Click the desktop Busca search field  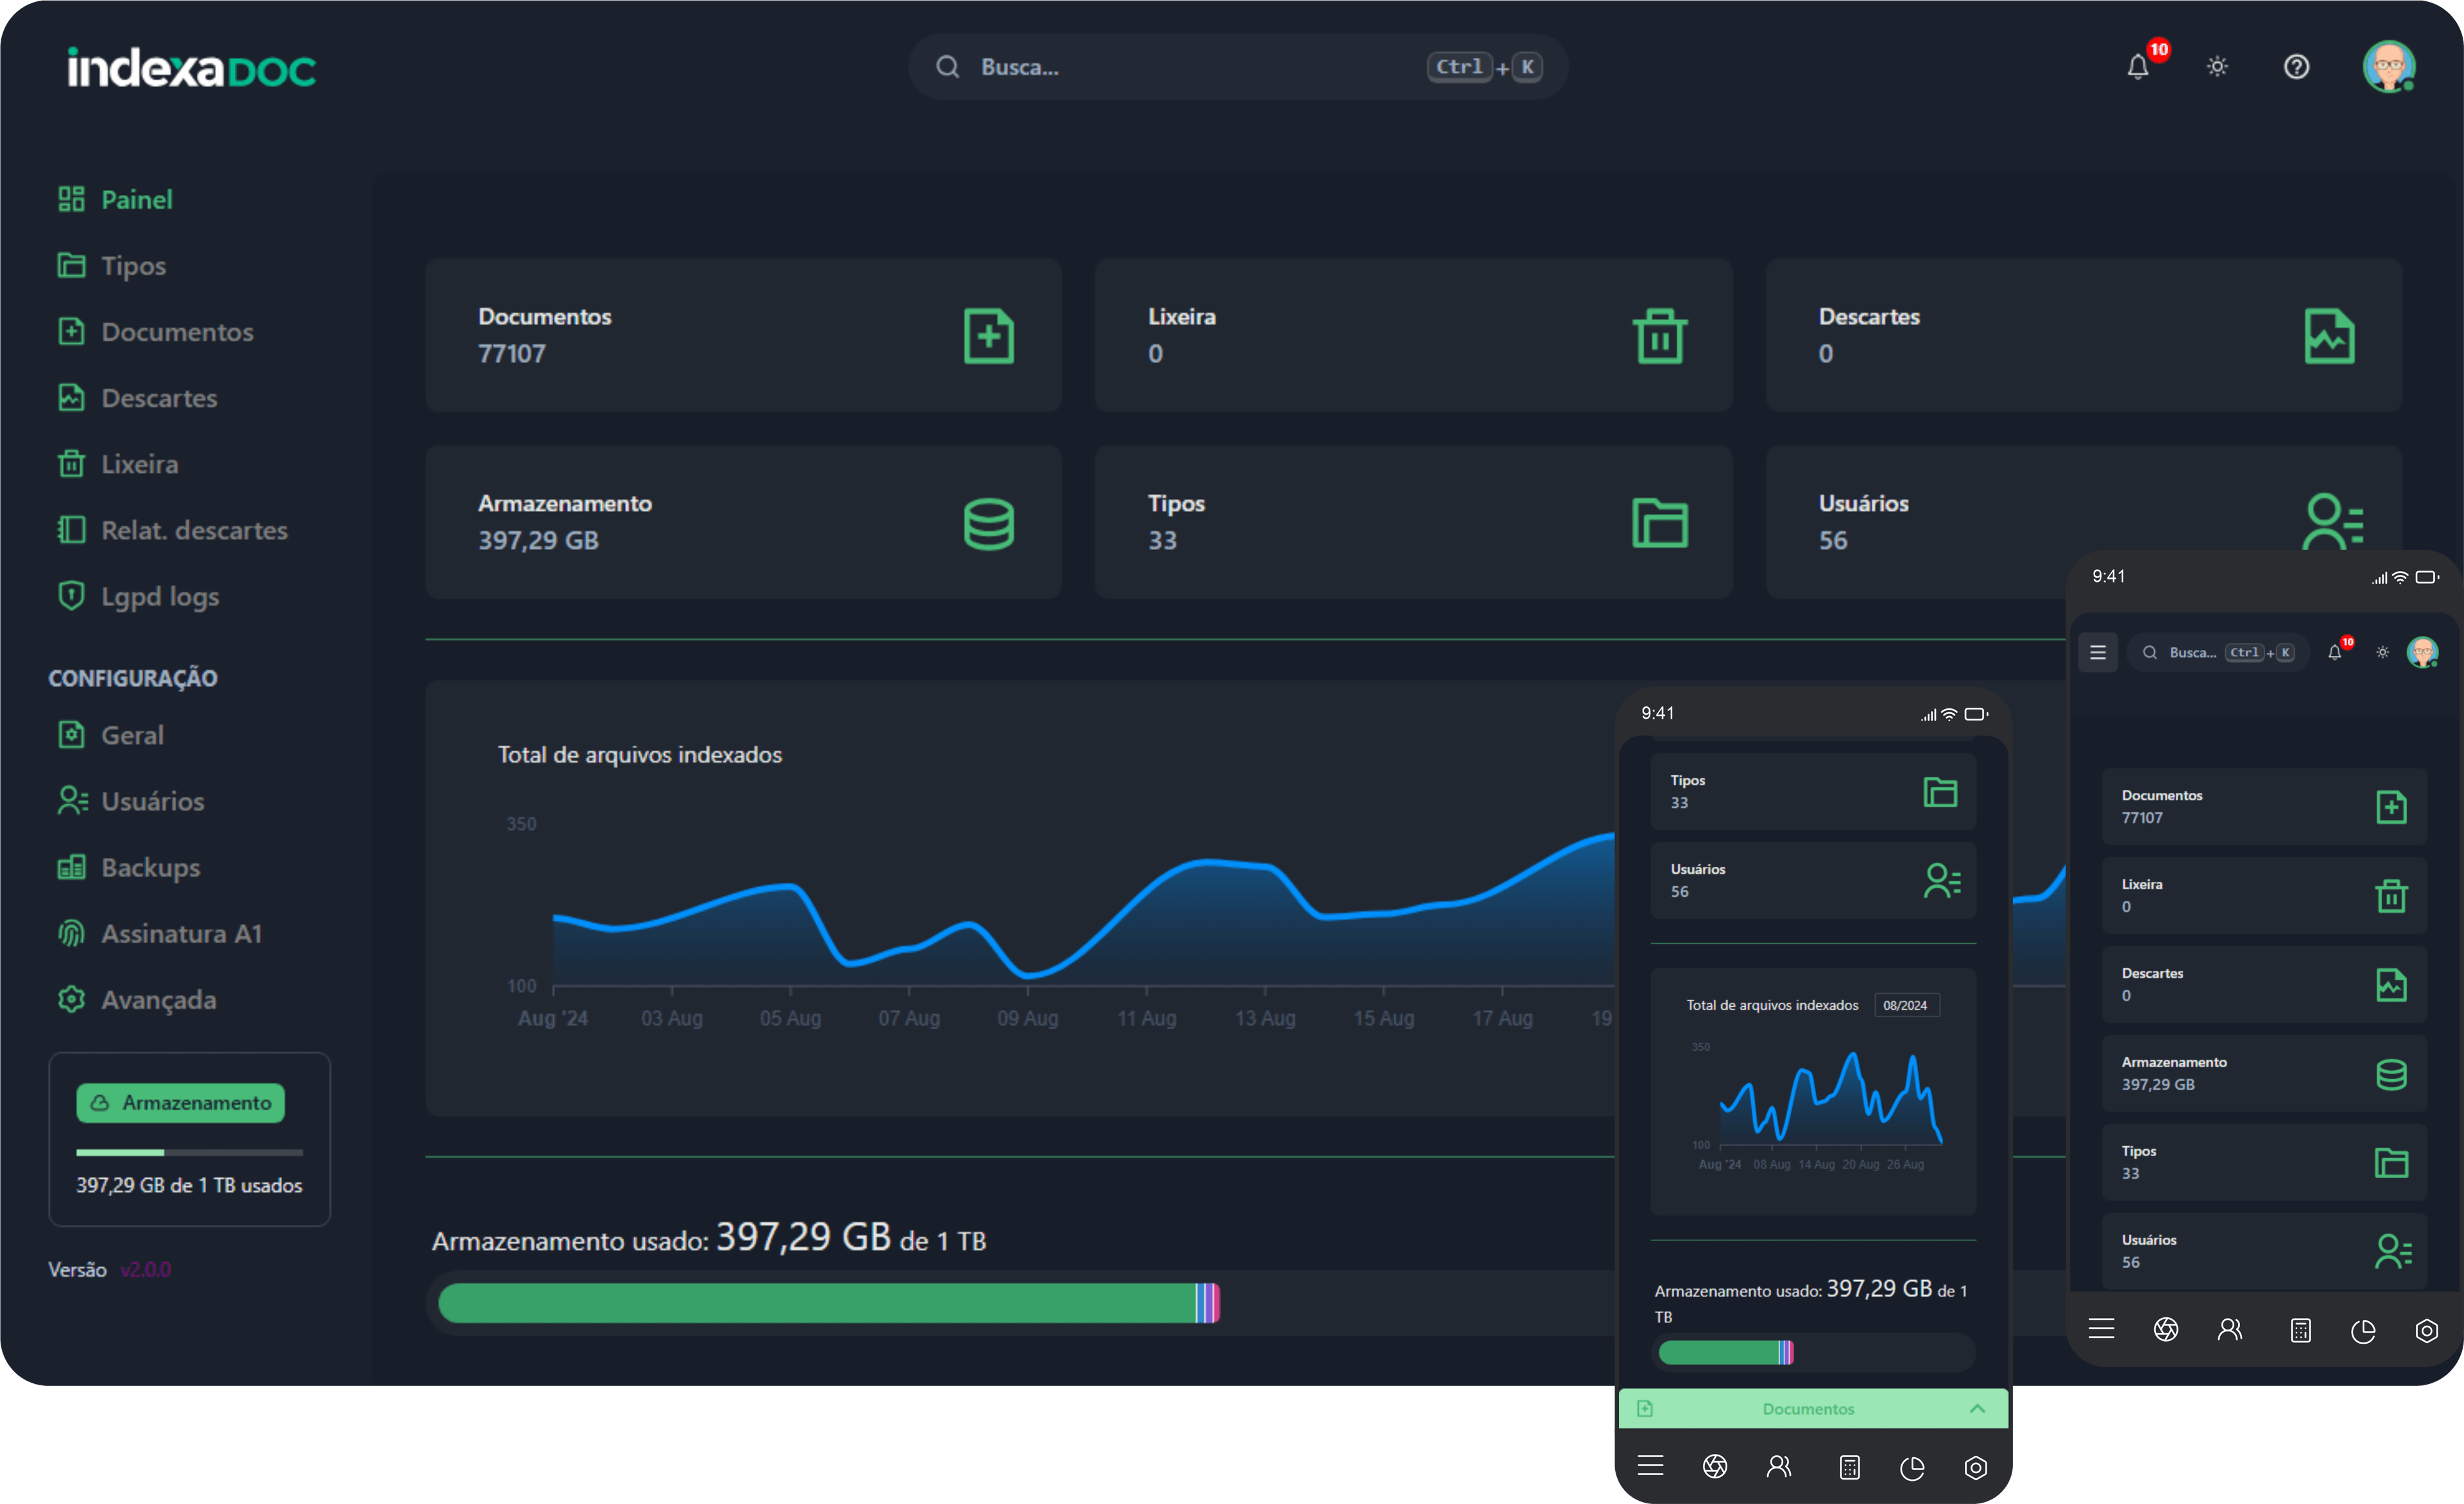1237,67
